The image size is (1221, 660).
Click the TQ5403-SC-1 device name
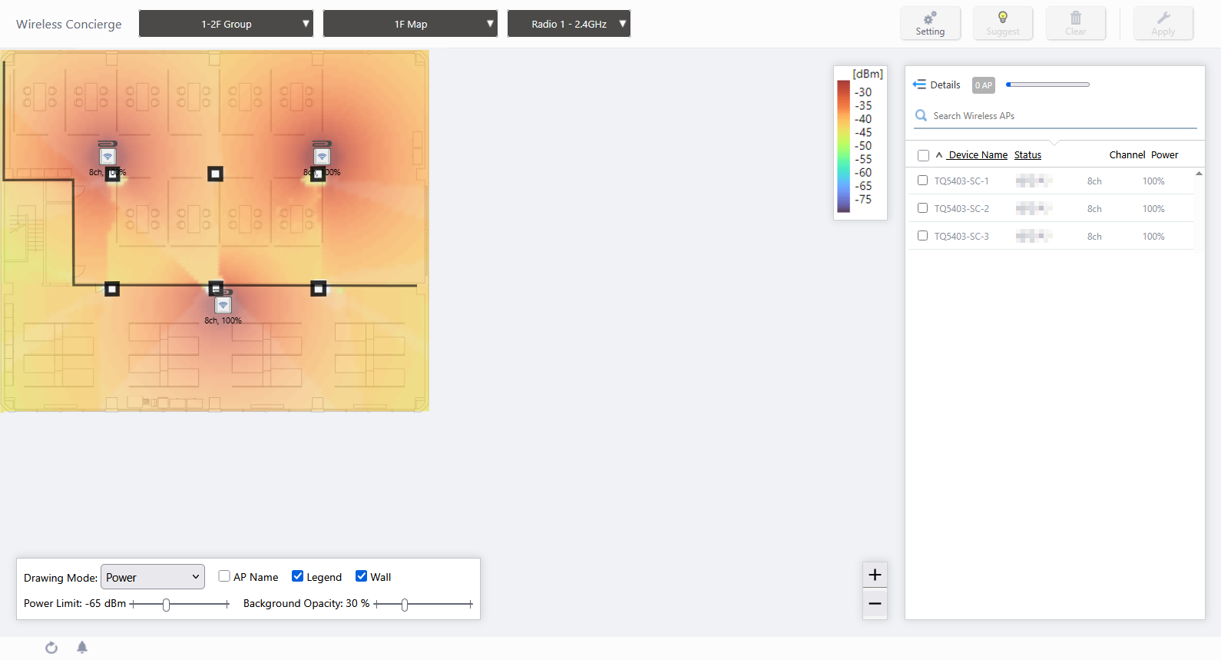coord(961,181)
